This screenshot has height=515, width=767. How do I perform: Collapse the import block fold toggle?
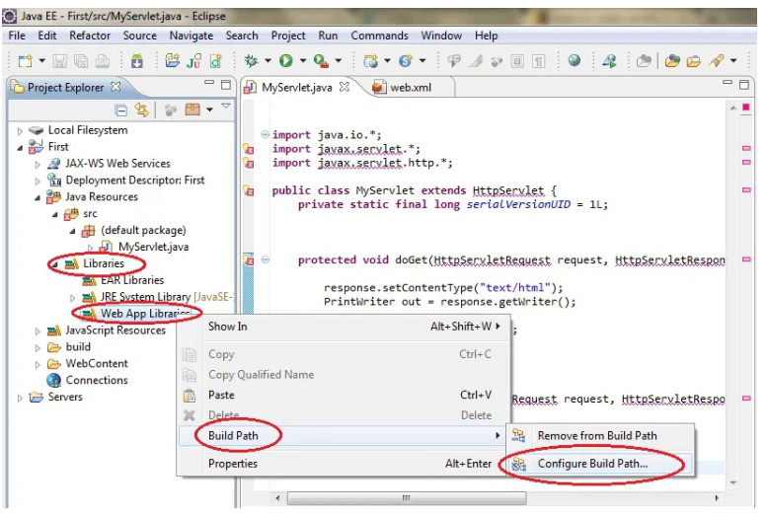pyautogui.click(x=265, y=135)
